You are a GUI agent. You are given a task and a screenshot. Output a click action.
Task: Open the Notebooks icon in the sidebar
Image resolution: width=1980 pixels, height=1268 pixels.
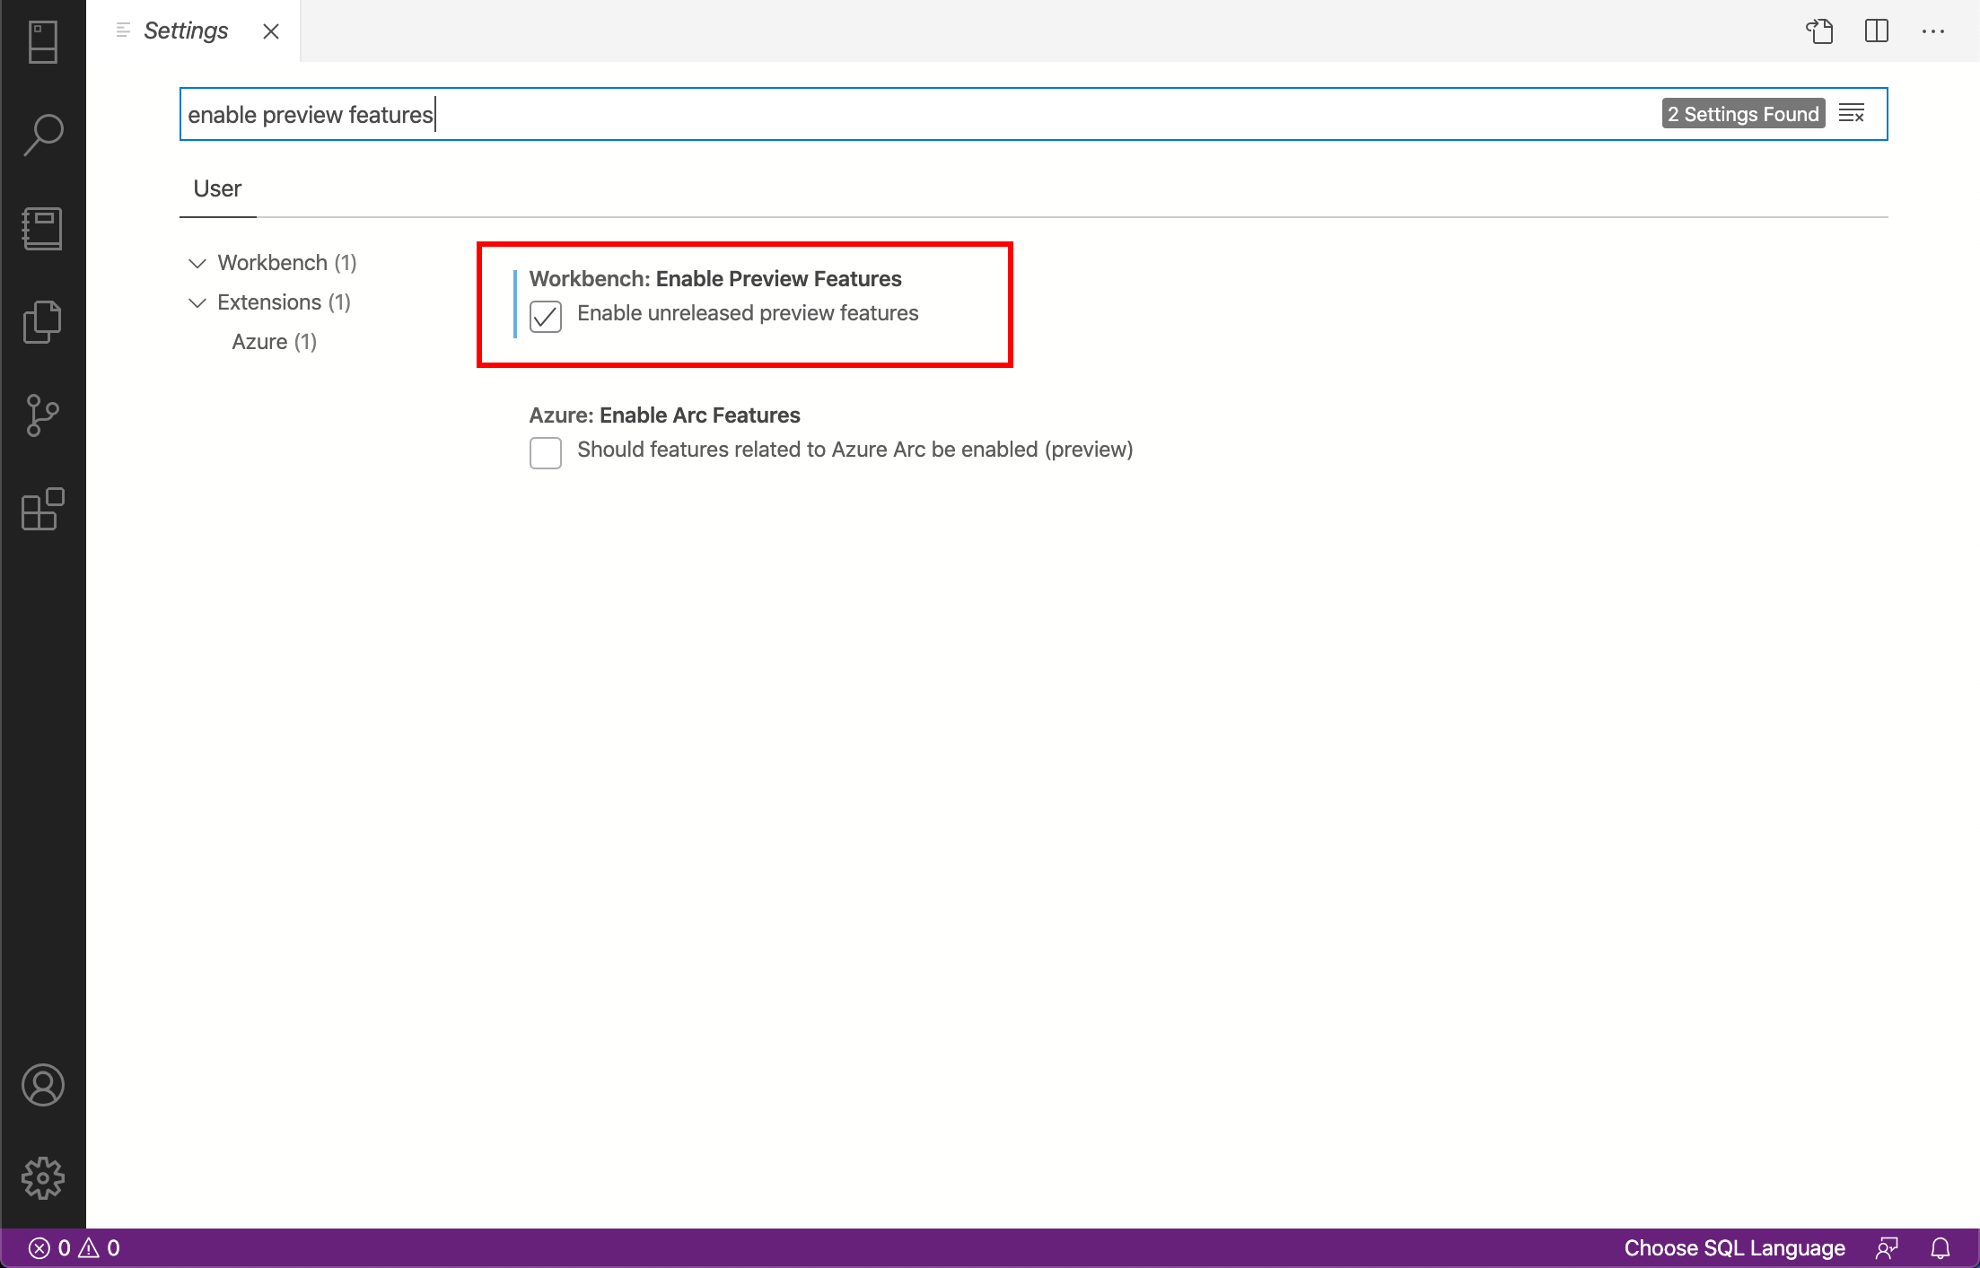pos(42,228)
